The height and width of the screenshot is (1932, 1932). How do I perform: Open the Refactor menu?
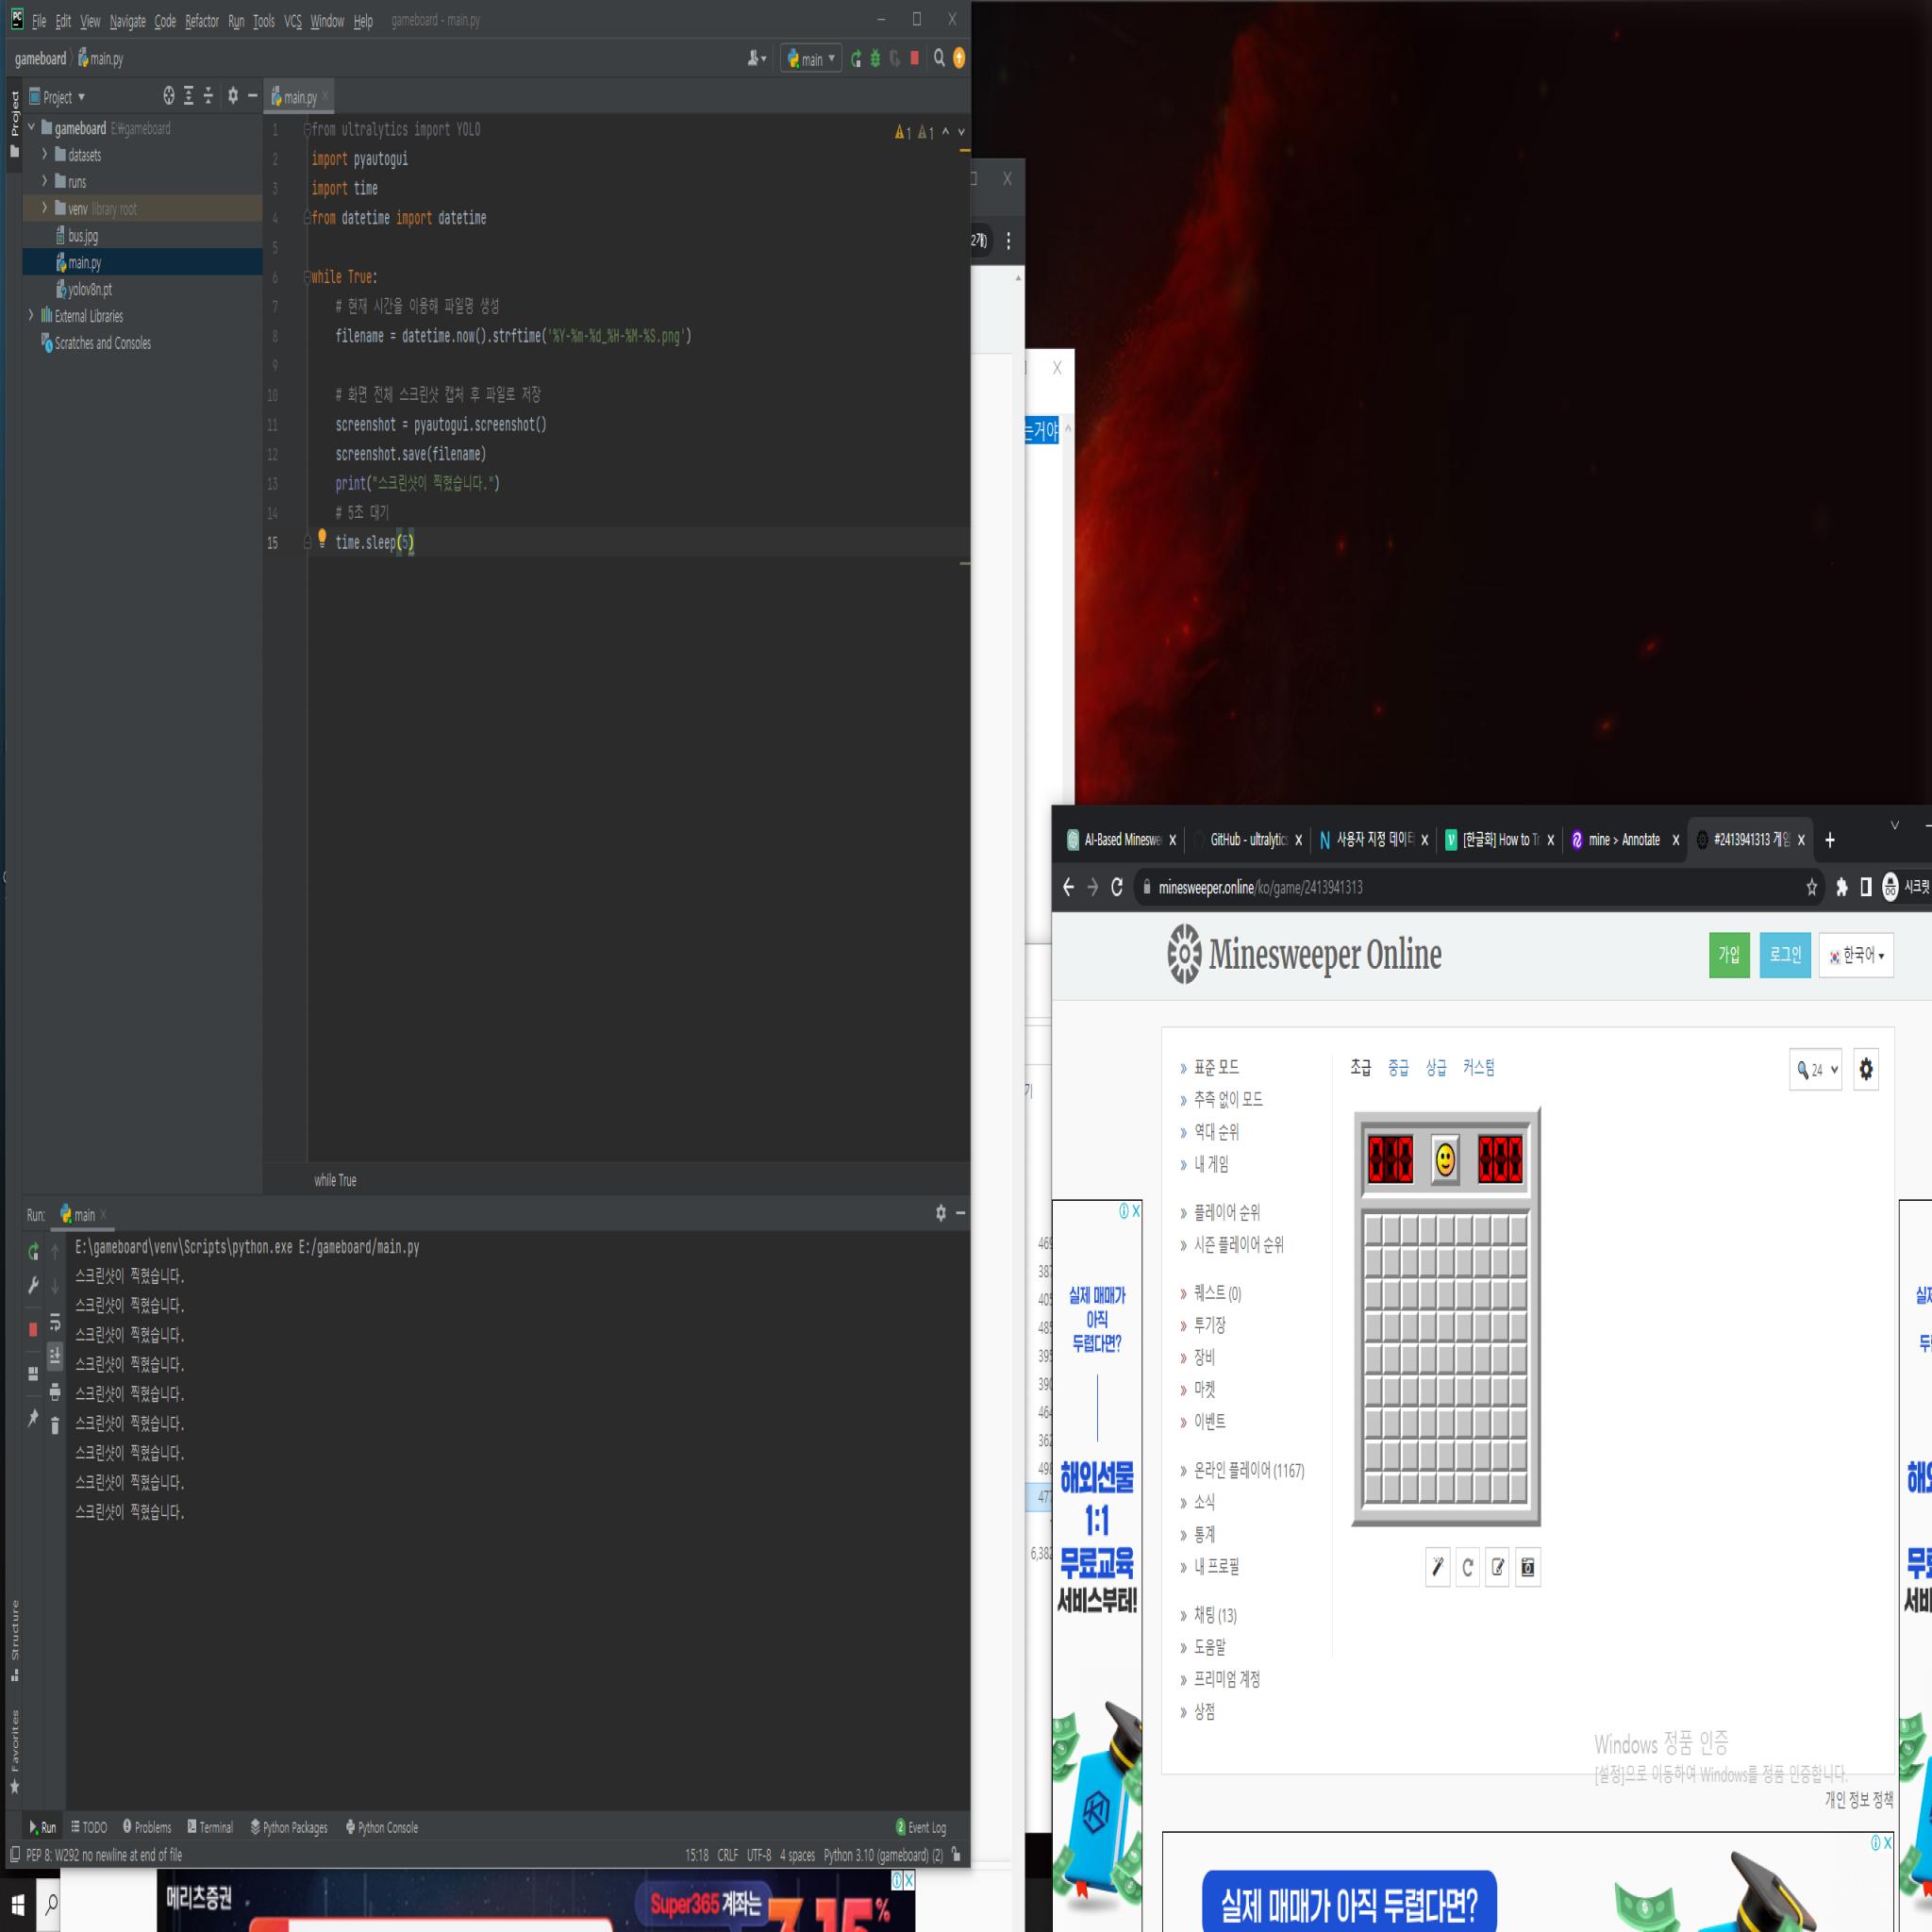coord(202,21)
